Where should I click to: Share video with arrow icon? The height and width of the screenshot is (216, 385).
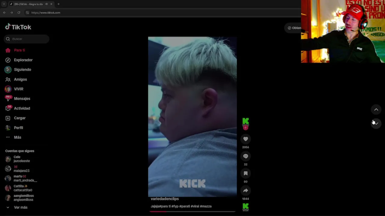(x=245, y=190)
